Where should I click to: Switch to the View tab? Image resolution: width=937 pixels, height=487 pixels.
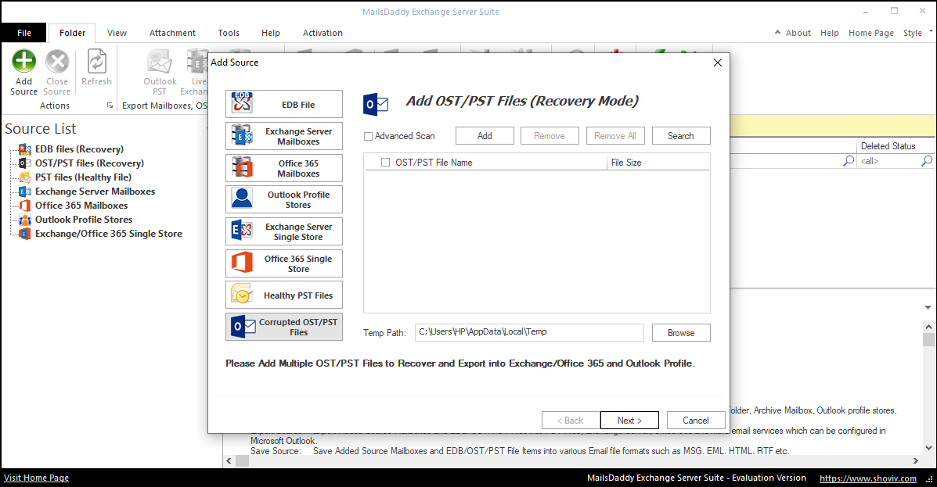click(117, 33)
